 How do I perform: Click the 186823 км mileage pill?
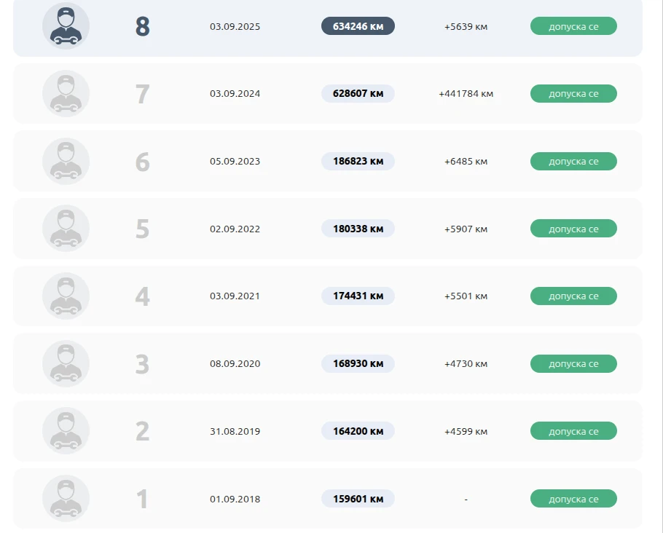(x=358, y=161)
